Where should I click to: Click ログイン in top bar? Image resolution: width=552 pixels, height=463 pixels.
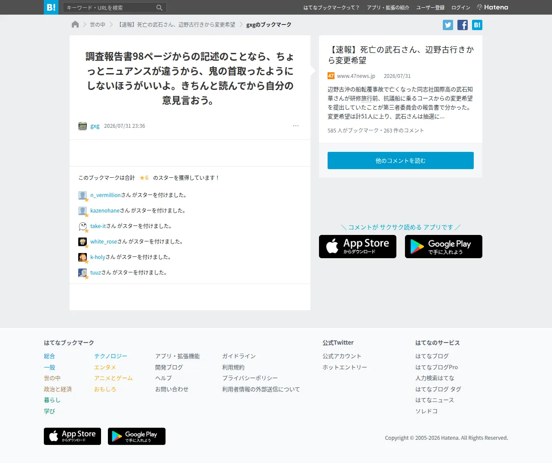click(461, 8)
